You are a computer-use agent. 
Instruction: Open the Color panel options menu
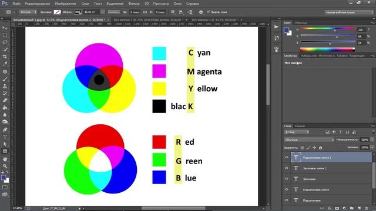(373, 23)
